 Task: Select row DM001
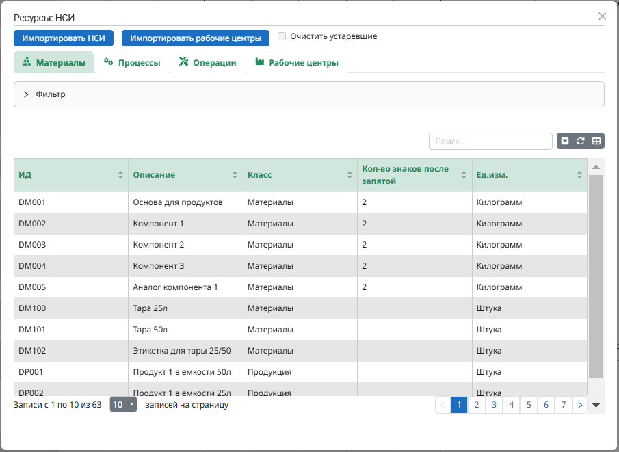click(300, 202)
